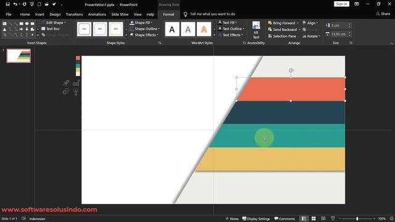395x222 pixels.
Task: Undo the last action
Action: tap(15, 4)
